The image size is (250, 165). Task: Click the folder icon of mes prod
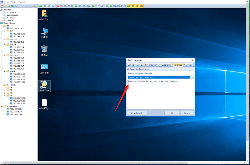click(x=8, y=55)
